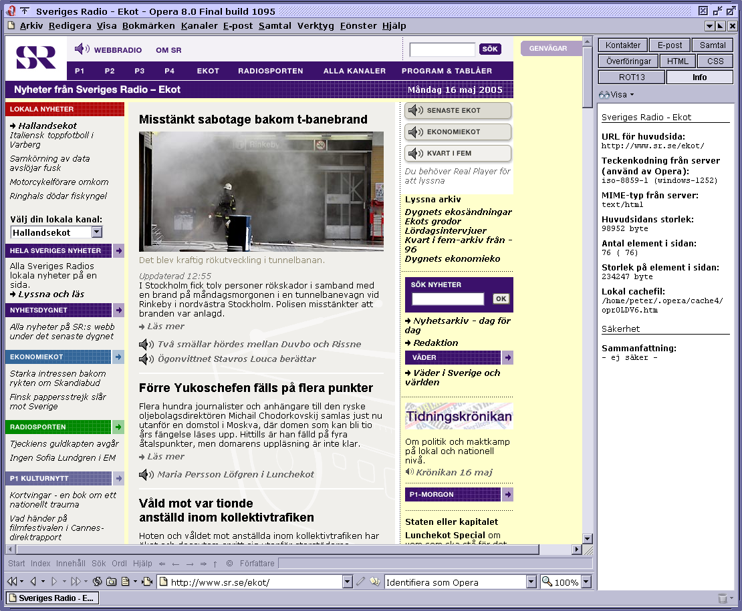Click the SR logo on the page

[36, 58]
